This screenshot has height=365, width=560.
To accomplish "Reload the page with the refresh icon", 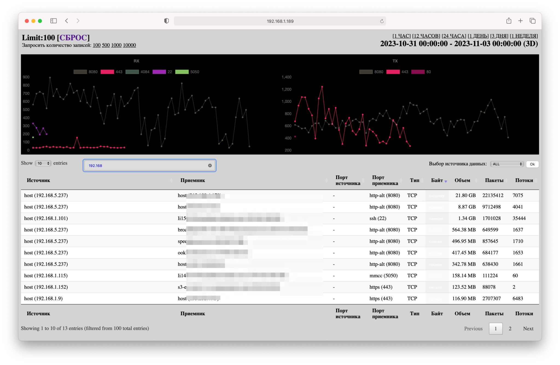I will [x=382, y=21].
